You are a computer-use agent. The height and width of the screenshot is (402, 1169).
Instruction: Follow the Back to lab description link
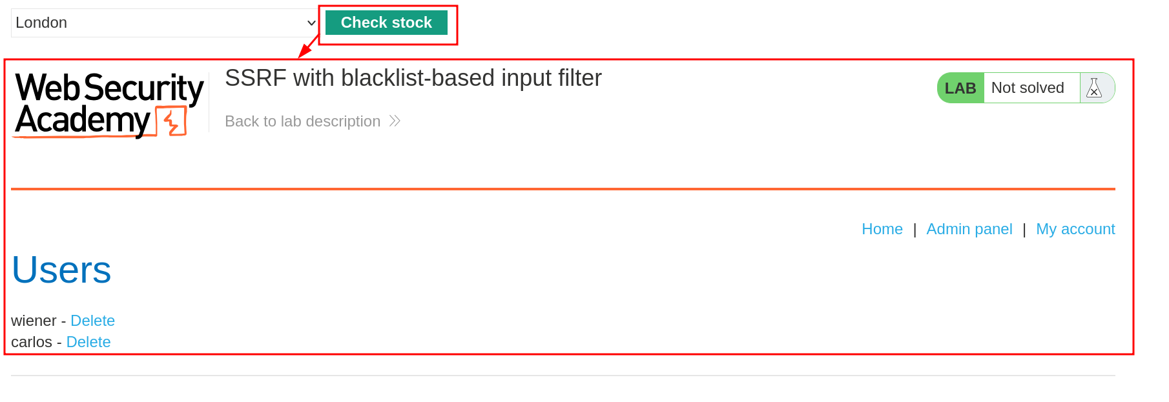point(302,121)
